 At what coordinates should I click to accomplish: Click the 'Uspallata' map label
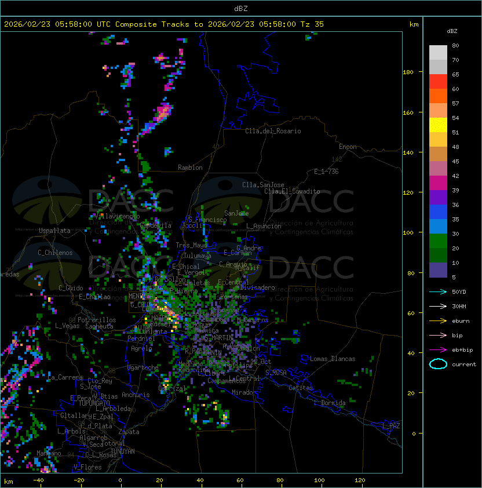point(54,231)
